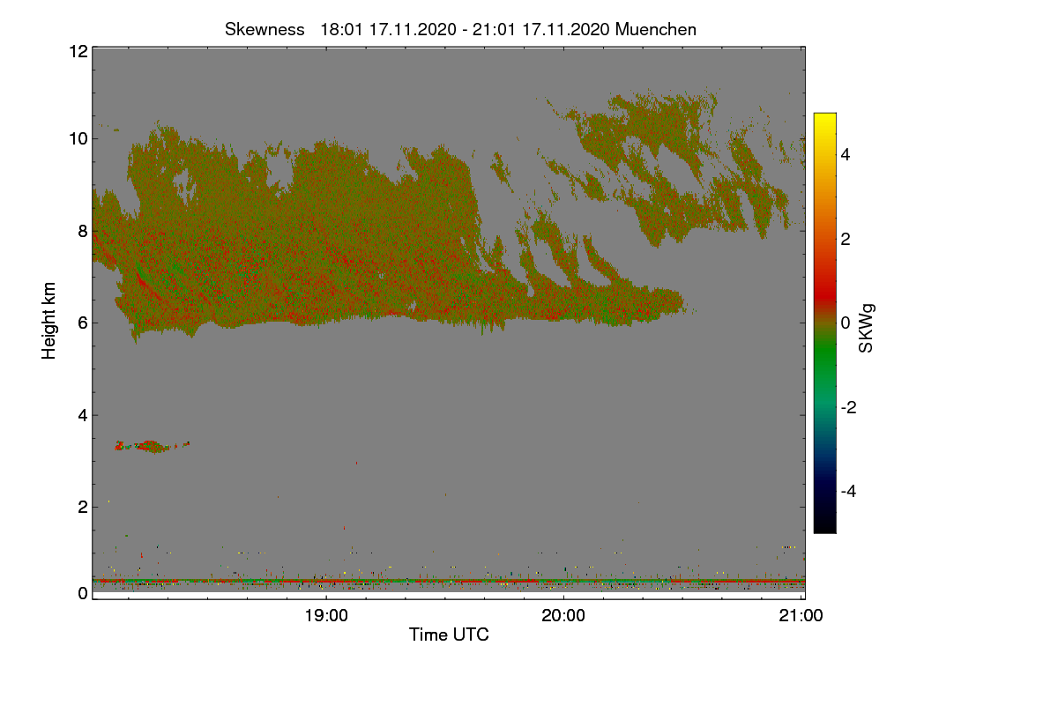The width and height of the screenshot is (1058, 705).
Task: Click the height tick label 6
Action: 83,323
